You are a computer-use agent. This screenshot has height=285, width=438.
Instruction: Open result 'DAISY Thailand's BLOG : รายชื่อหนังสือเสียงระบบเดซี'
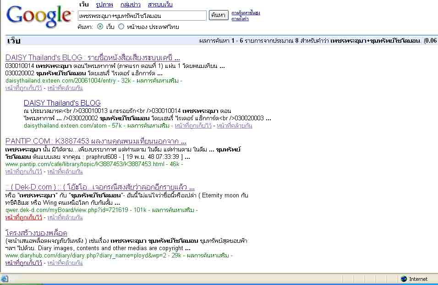point(93,58)
